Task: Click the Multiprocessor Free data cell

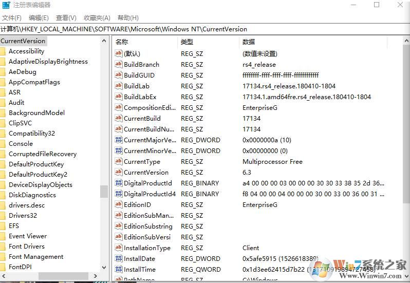Action: tap(272, 161)
